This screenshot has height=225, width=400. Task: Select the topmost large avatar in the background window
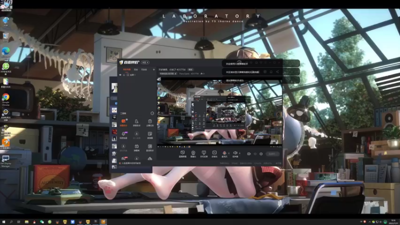(114, 88)
